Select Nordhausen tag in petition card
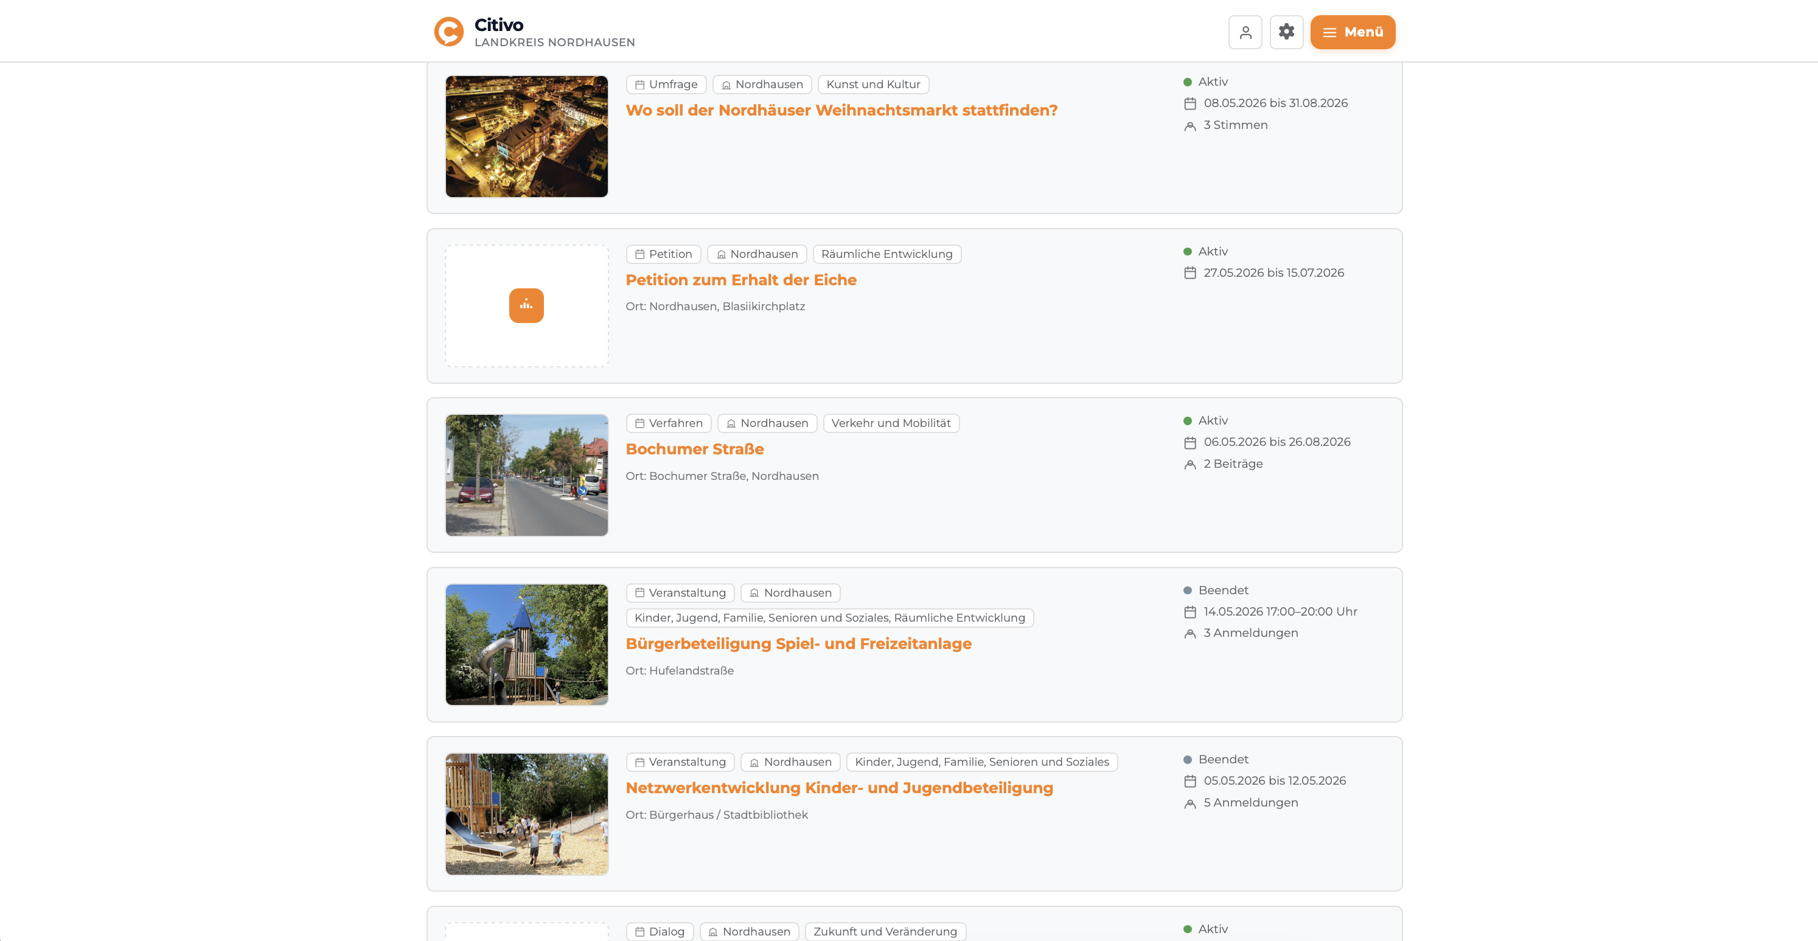The image size is (1818, 941). (756, 254)
